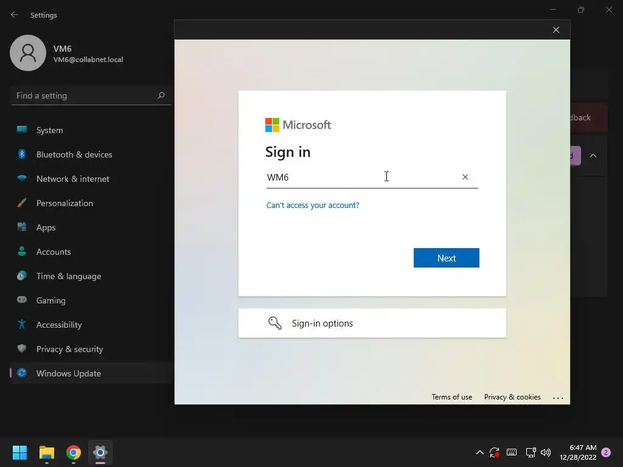Open the Windows Start menu
Image resolution: width=623 pixels, height=467 pixels.
(x=19, y=452)
